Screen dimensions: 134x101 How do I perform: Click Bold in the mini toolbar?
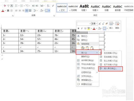tap(78, 28)
